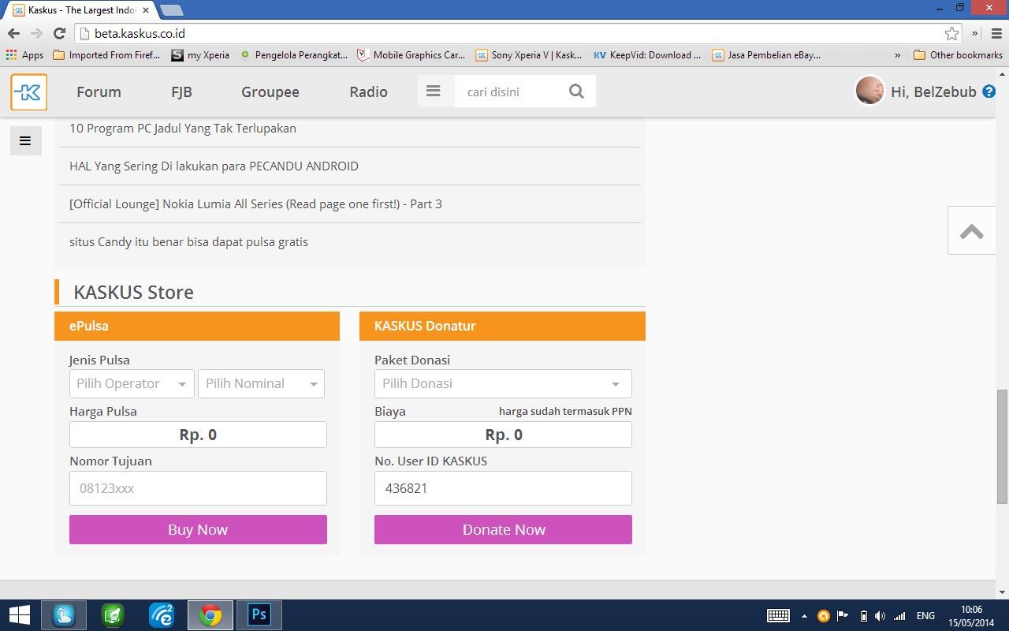This screenshot has width=1009, height=631.
Task: Open thread about PECANDU ANDROID
Action: (214, 166)
